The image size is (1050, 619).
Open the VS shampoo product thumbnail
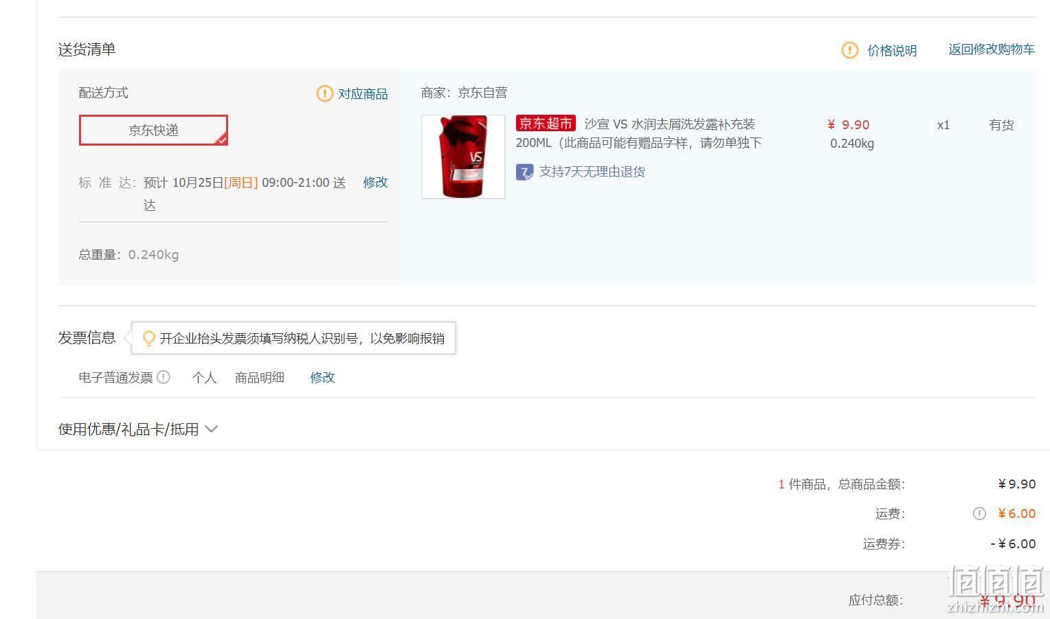click(463, 157)
